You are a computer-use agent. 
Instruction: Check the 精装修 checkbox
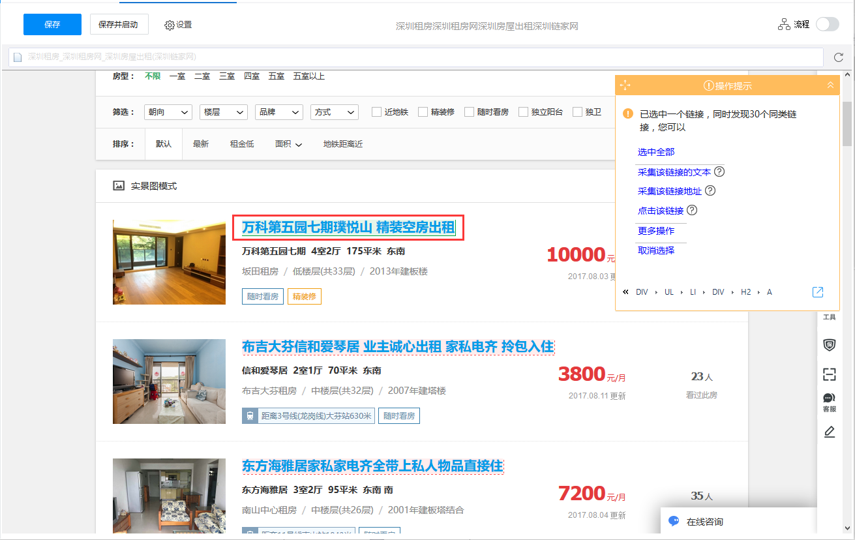pyautogui.click(x=423, y=112)
